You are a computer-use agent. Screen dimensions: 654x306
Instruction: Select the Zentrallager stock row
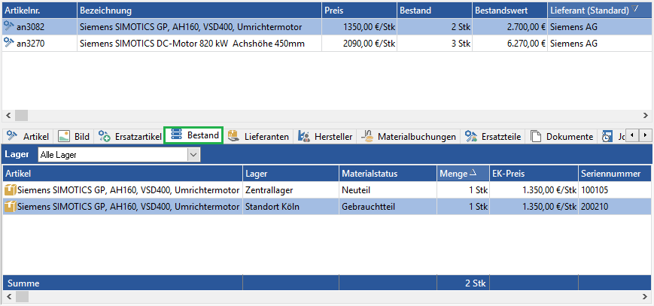click(327, 190)
